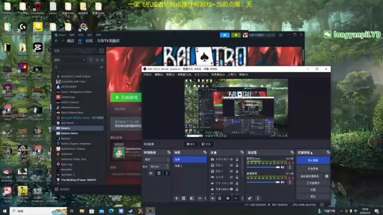Toggle visibility of image 5 source
Screen dimensions: 383x215
pos(231,171)
